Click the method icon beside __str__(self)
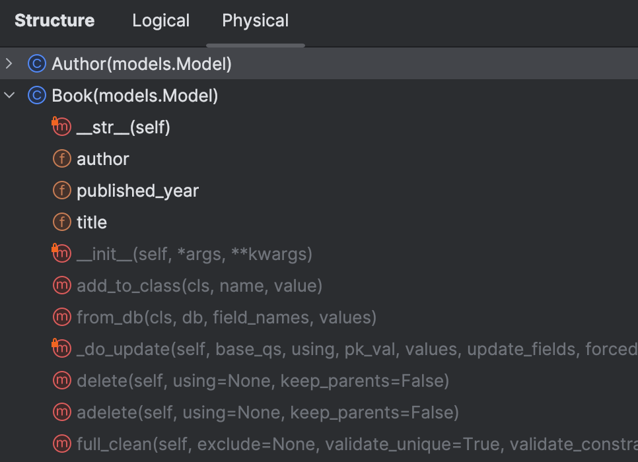 61,127
